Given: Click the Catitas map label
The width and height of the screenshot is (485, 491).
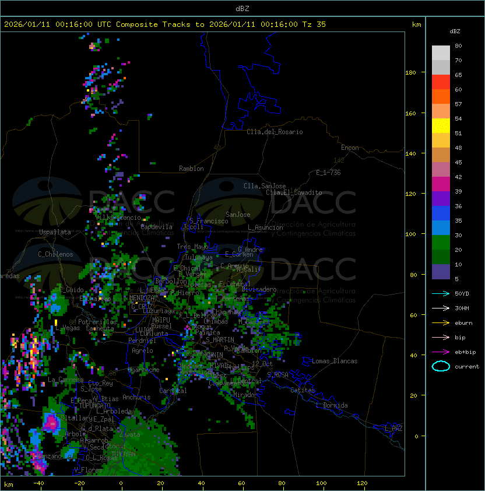Looking at the screenshot, I should coord(303,390).
